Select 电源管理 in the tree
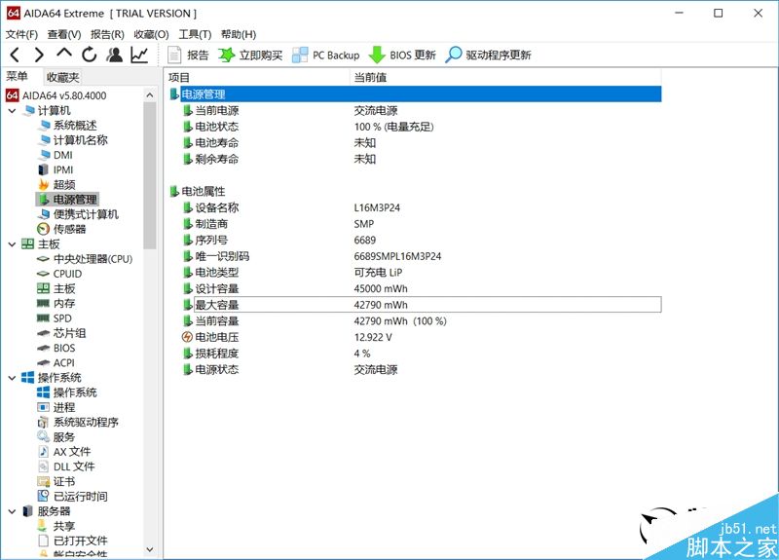779x560 pixels. 67,200
